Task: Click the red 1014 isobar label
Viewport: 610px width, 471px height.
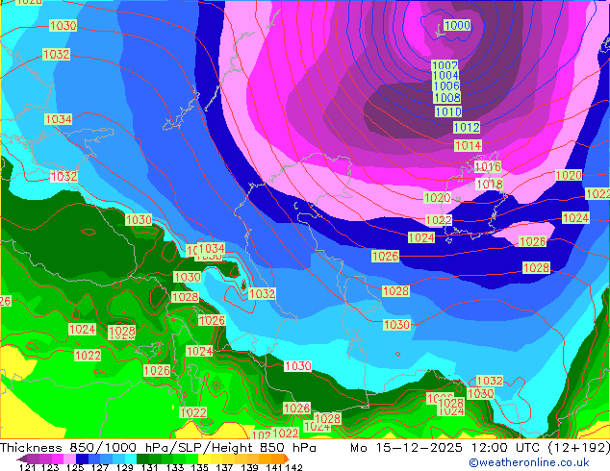Action: [x=469, y=146]
